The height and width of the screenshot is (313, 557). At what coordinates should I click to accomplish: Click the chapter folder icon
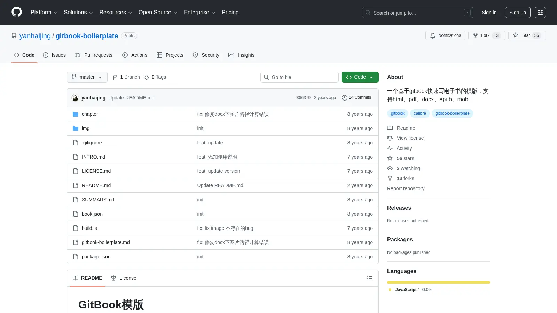(x=76, y=114)
